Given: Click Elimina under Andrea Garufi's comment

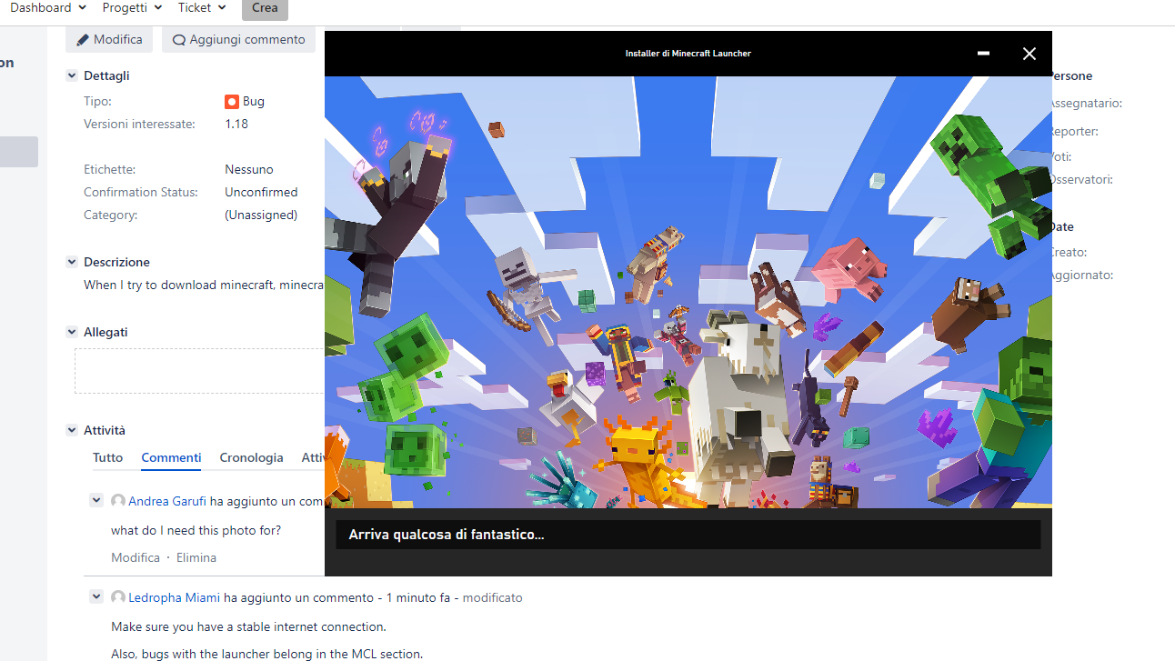Looking at the screenshot, I should [x=196, y=557].
